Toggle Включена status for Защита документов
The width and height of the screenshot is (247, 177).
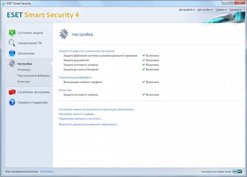(152, 60)
